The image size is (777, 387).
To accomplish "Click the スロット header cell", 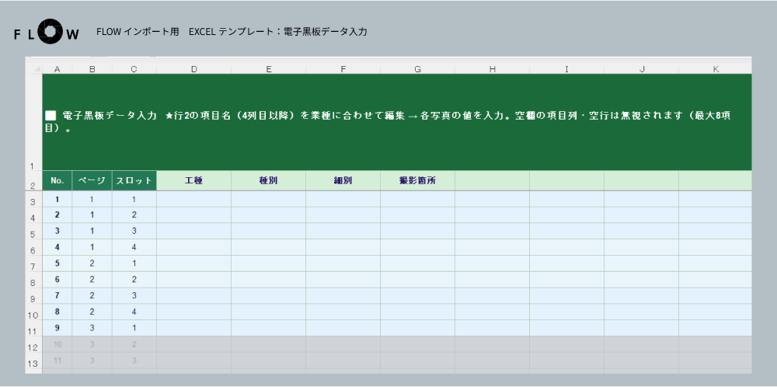I will pyautogui.click(x=134, y=181).
